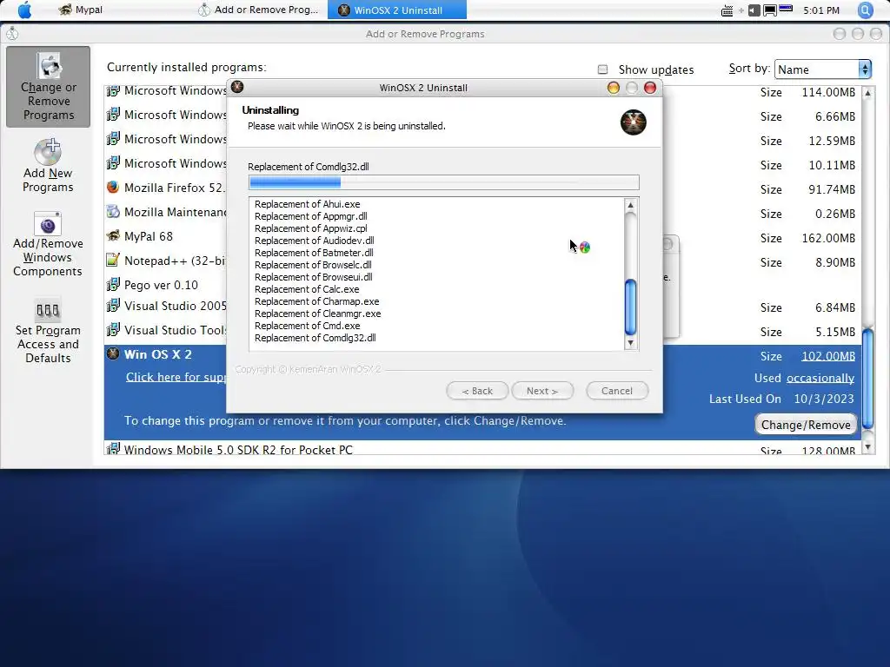
Task: Click the Spotlight search icon
Action: 865,10
